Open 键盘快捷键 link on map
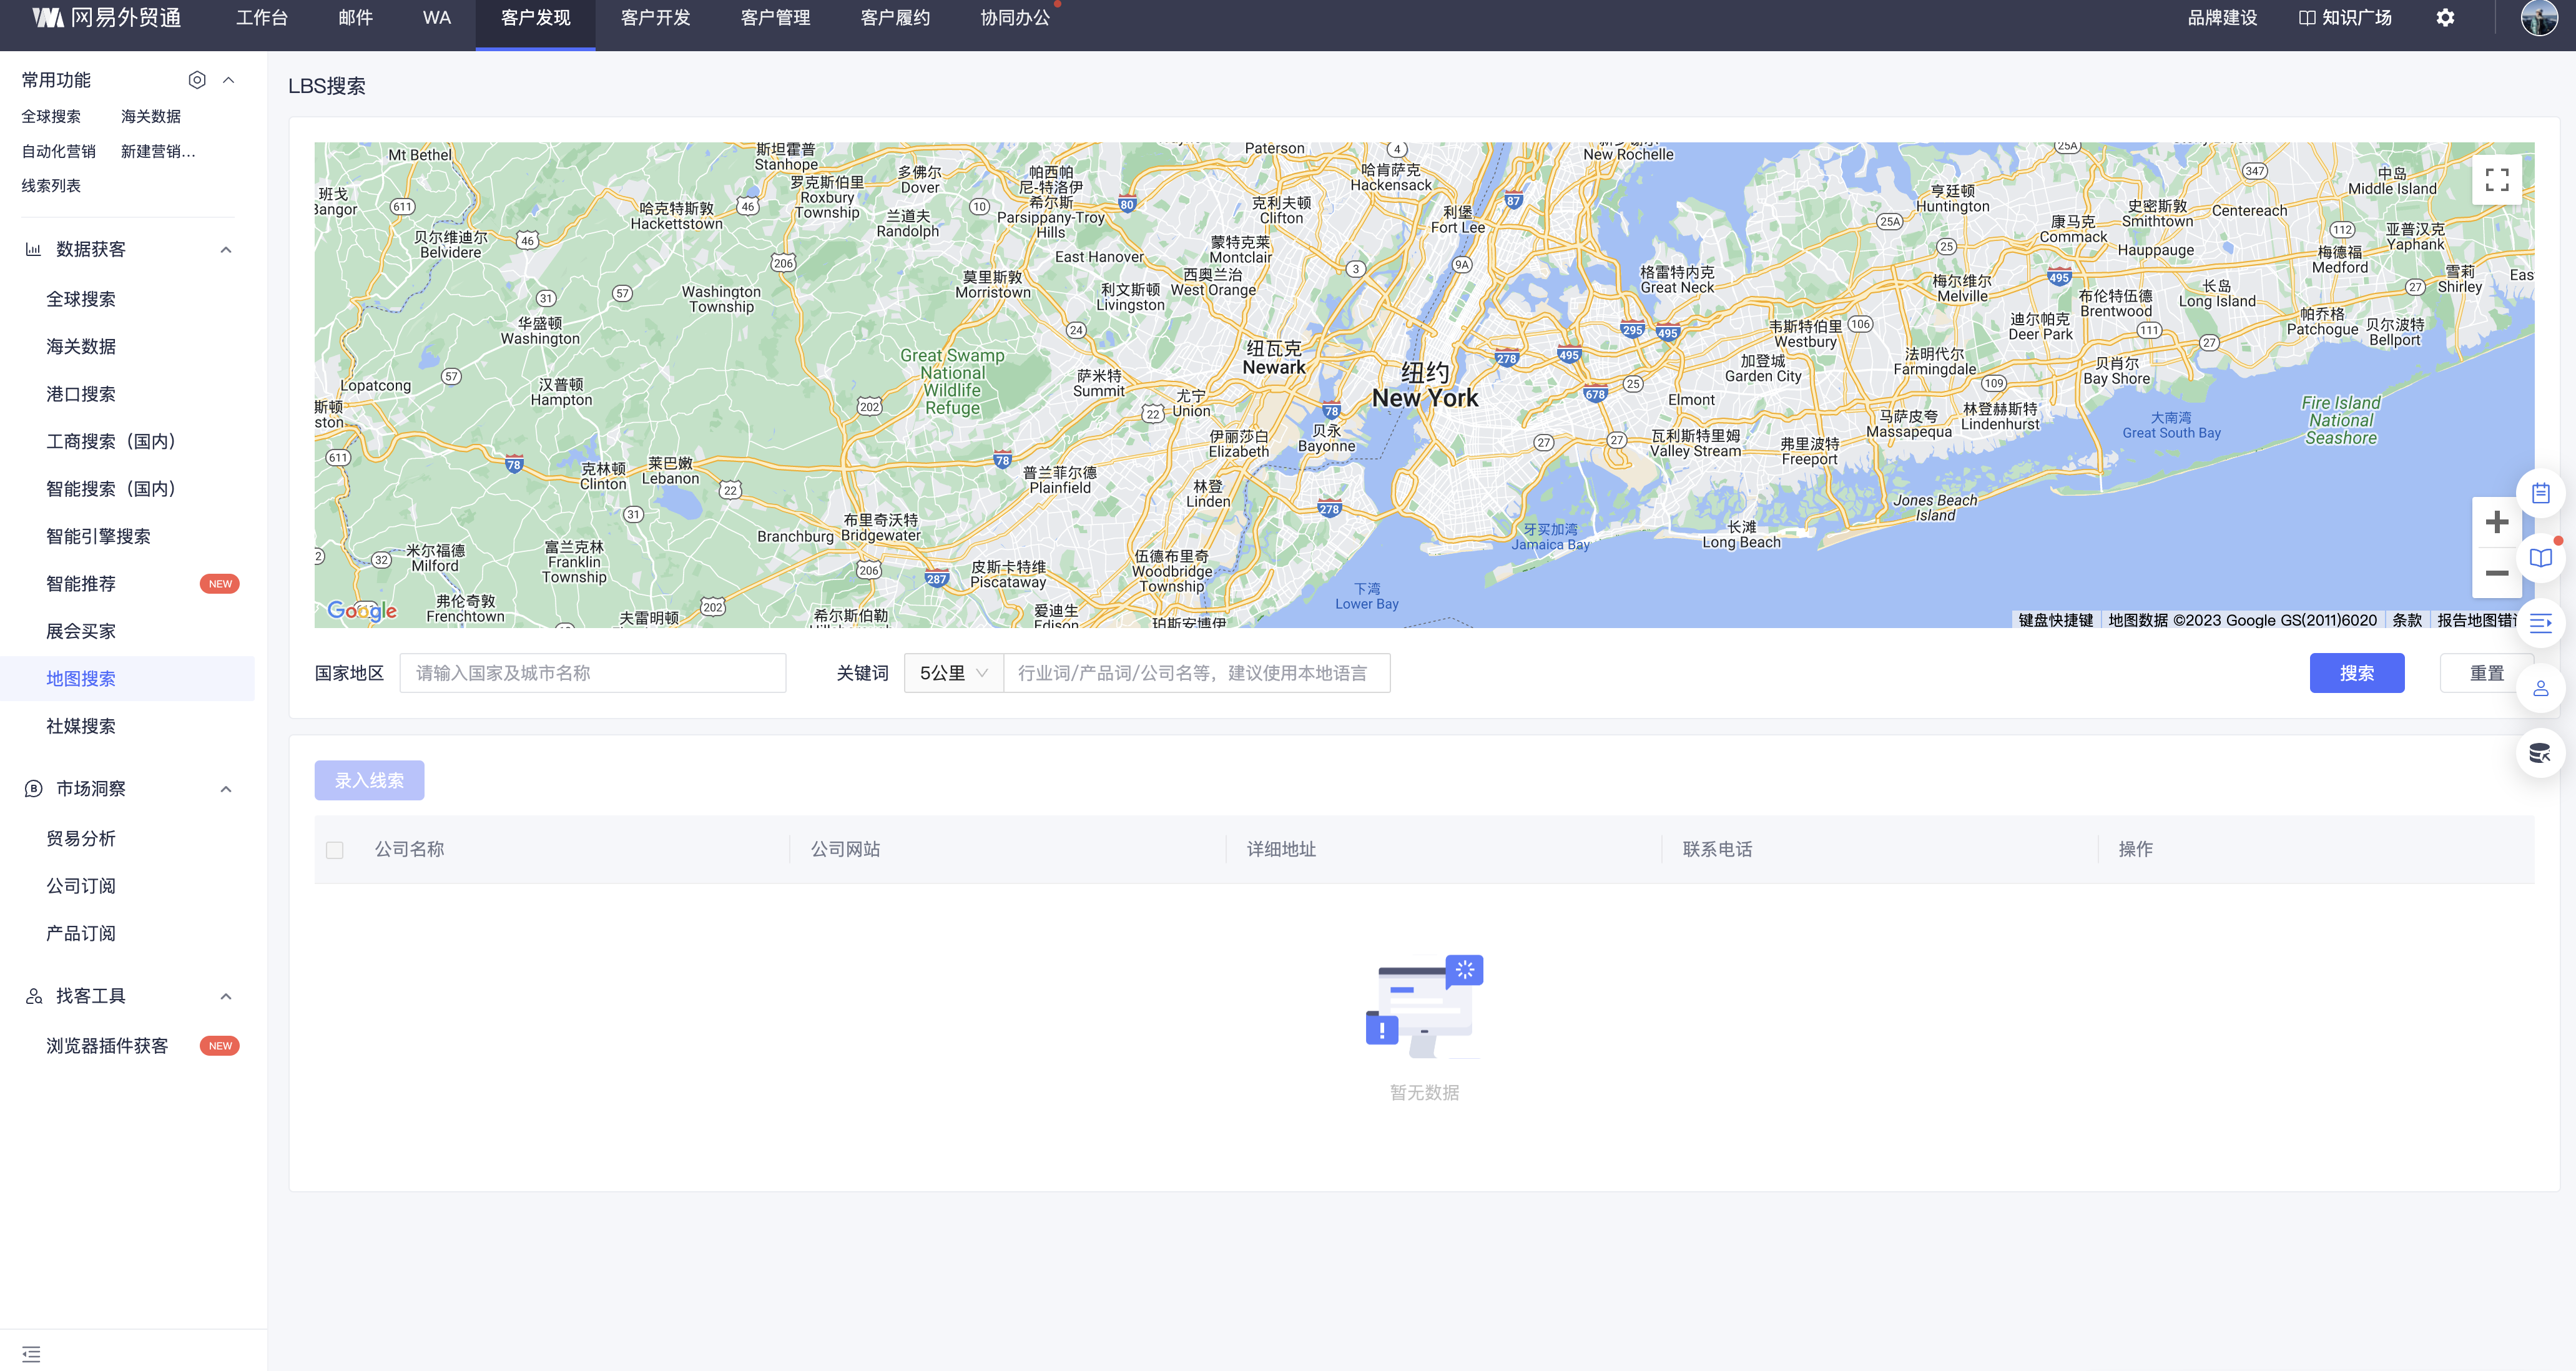The height and width of the screenshot is (1371, 2576). click(x=2055, y=620)
